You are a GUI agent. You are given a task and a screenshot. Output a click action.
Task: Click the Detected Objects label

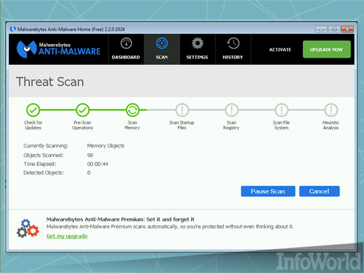tap(44, 173)
